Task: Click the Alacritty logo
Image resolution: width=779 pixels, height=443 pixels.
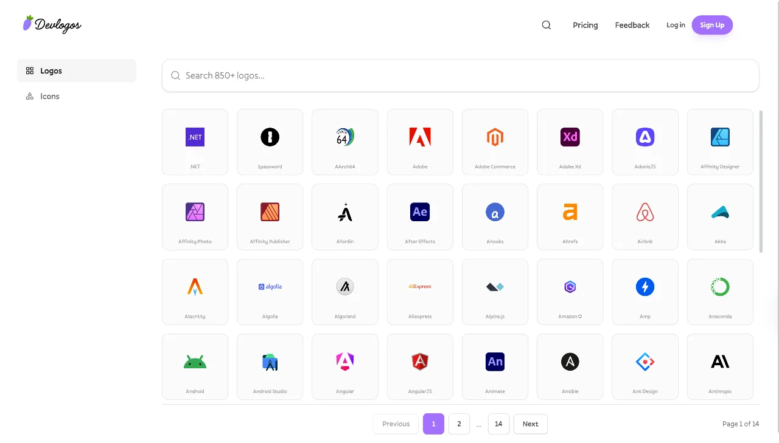Action: pos(195,292)
